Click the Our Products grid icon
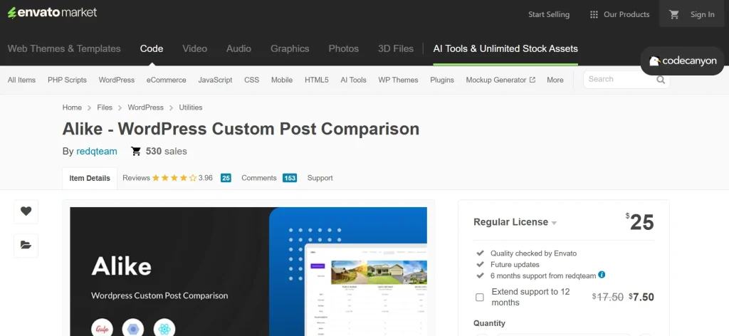 tap(594, 14)
